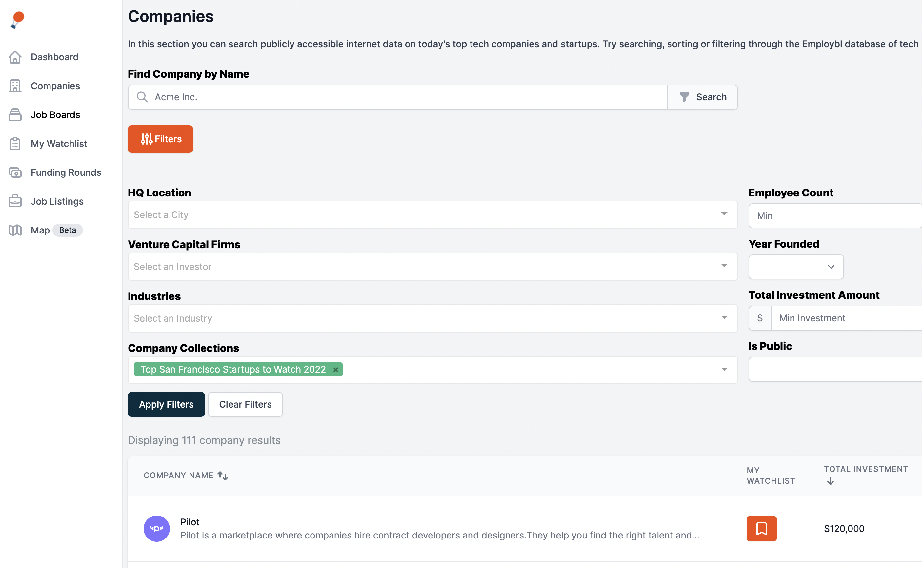Click the Funding Rounds cash icon

click(15, 172)
